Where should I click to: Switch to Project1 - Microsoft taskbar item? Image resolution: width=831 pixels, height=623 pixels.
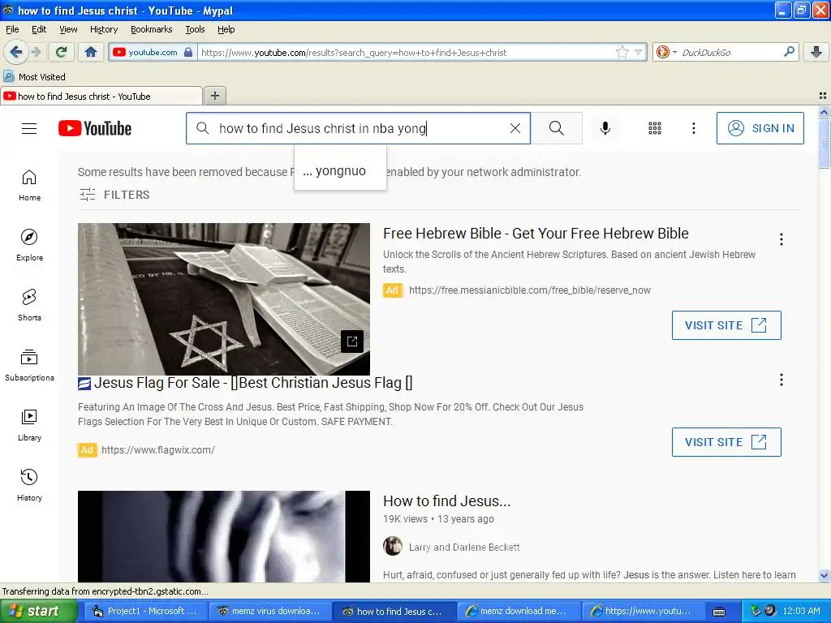[145, 611]
